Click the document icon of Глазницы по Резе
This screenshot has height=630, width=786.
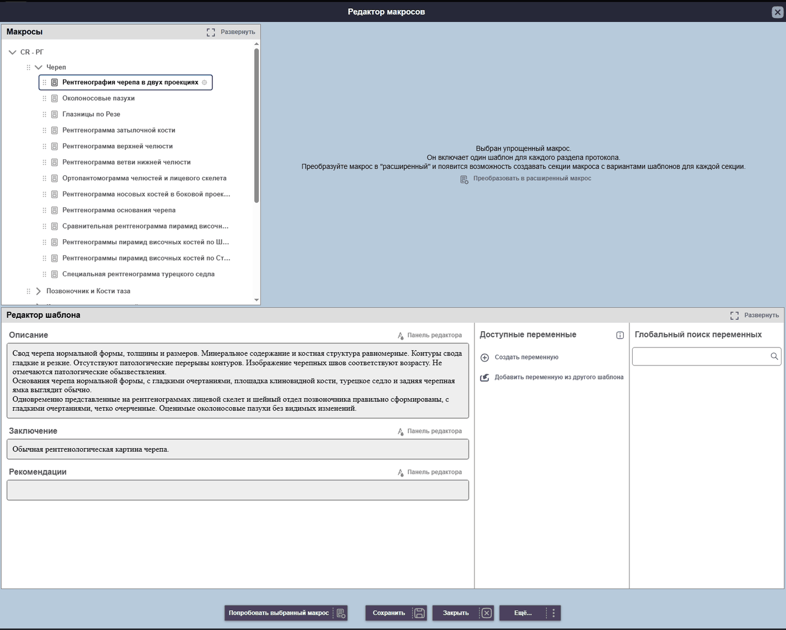(x=54, y=114)
